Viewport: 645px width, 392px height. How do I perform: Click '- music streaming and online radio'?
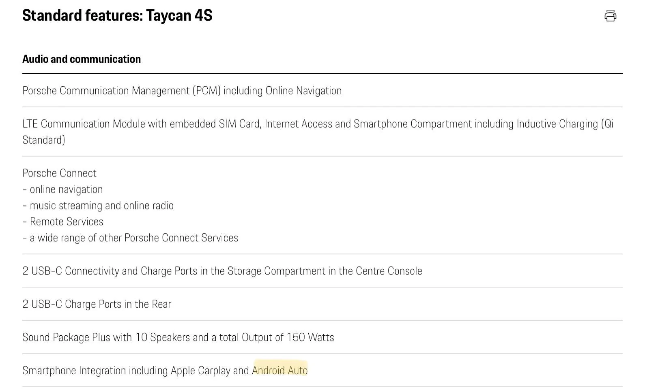pyautogui.click(x=98, y=206)
